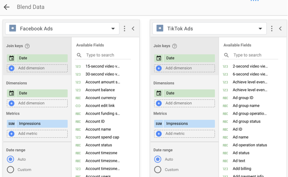Add metric to TikTok Ads table

click(x=184, y=134)
